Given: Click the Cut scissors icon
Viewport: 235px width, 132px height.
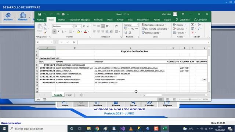Looking at the screenshot, I should tap(45, 25).
